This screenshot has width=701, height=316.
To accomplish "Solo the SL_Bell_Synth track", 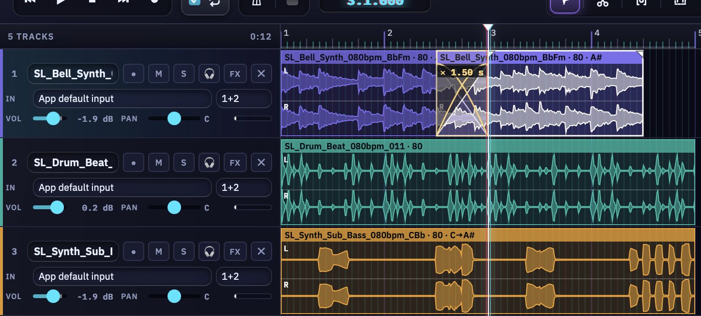I will click(183, 74).
